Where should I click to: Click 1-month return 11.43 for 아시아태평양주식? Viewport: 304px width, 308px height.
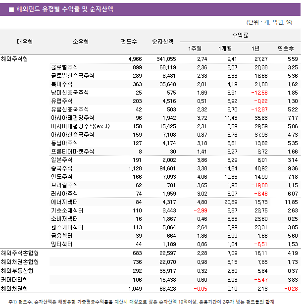click(231, 118)
